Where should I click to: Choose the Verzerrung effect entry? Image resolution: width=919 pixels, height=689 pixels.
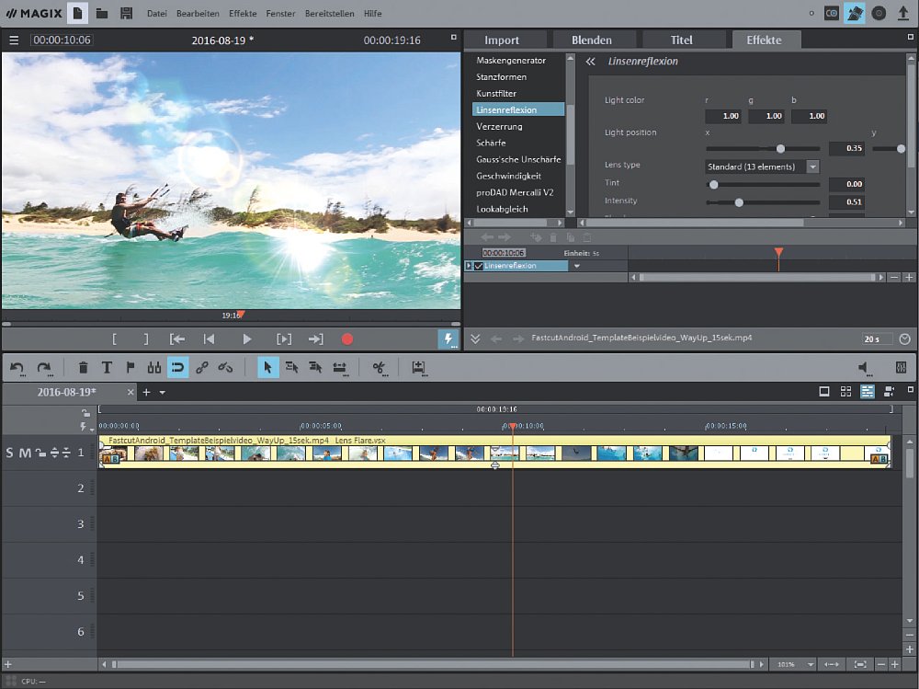pyautogui.click(x=499, y=126)
